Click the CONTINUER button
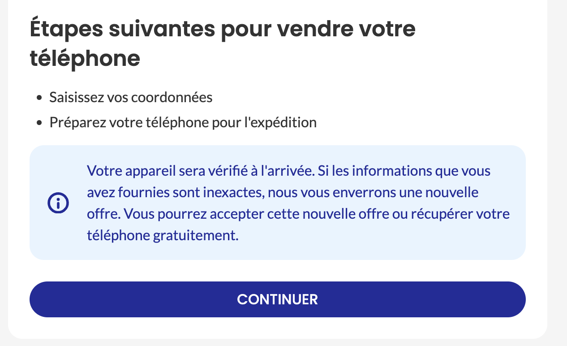The width and height of the screenshot is (567, 346). [x=277, y=299]
